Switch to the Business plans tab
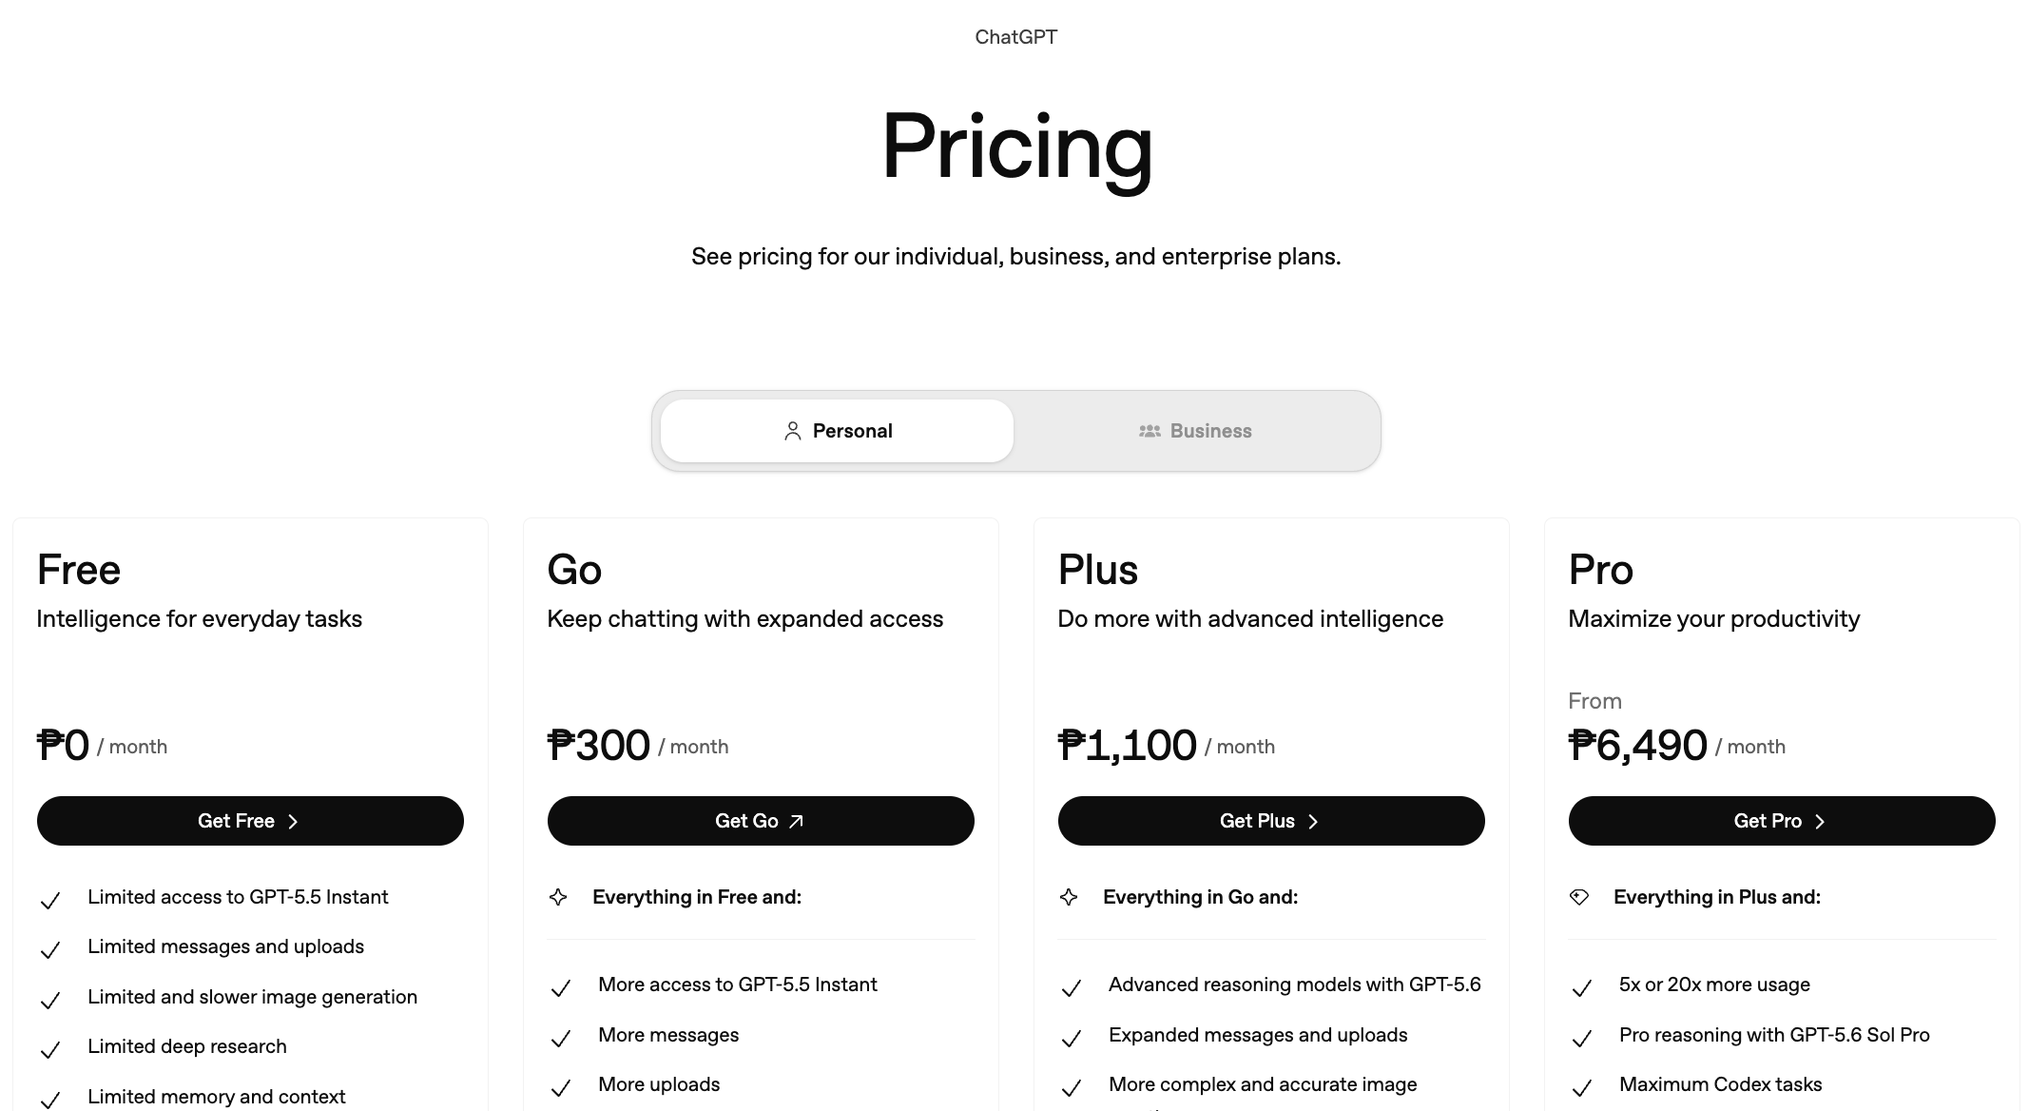This screenshot has width=2029, height=1111. pos(1195,431)
